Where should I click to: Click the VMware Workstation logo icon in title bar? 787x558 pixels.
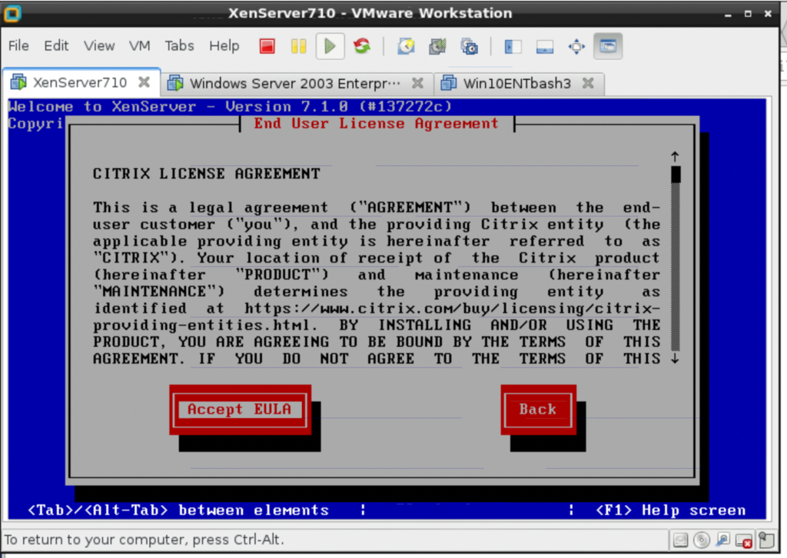[x=12, y=13]
